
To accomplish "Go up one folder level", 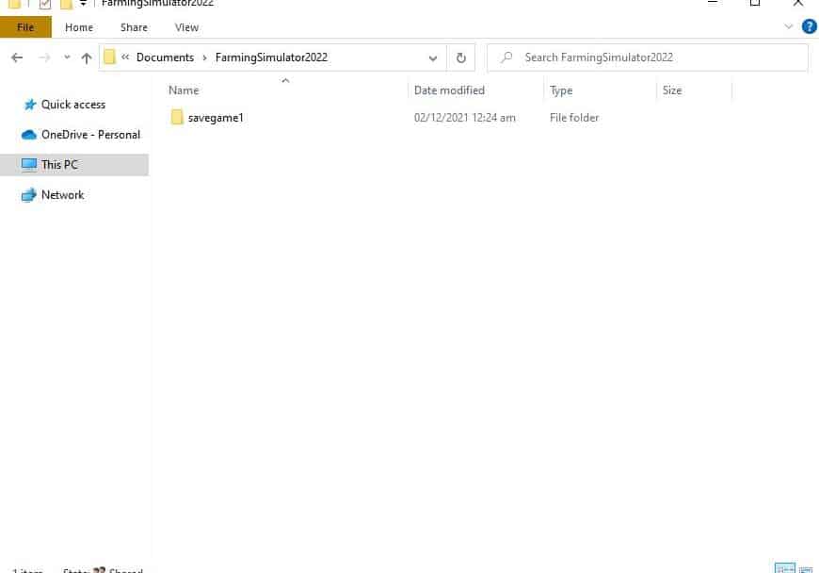I will tap(87, 57).
